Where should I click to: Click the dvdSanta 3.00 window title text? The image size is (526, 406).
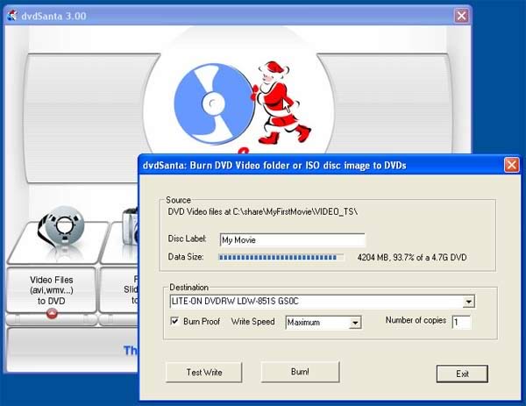[53, 16]
